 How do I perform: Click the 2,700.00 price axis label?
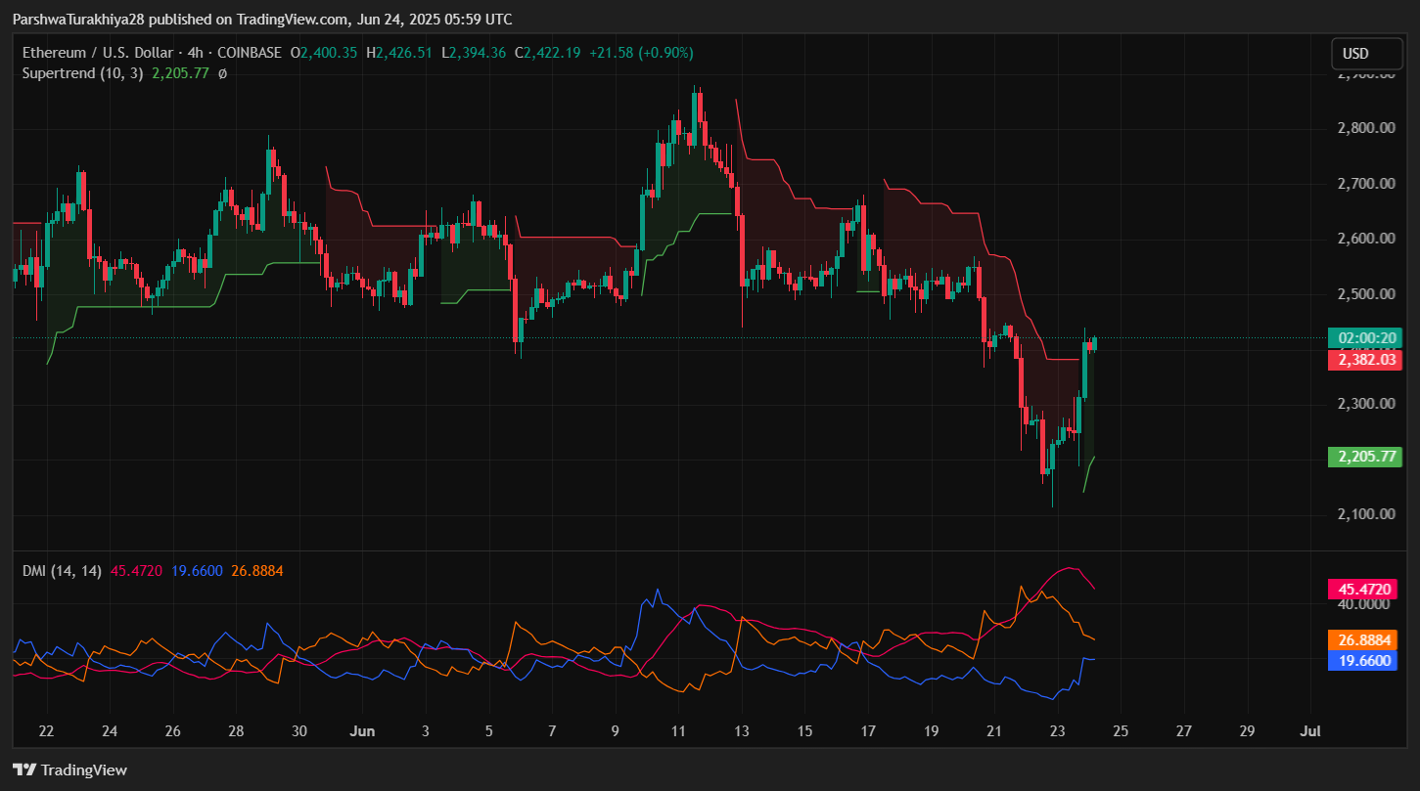1366,184
